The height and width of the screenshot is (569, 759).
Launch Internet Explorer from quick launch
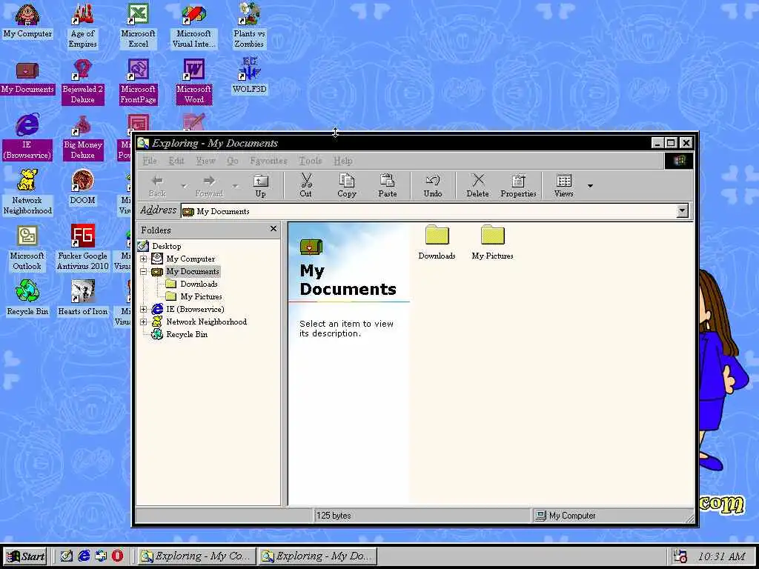click(x=84, y=556)
